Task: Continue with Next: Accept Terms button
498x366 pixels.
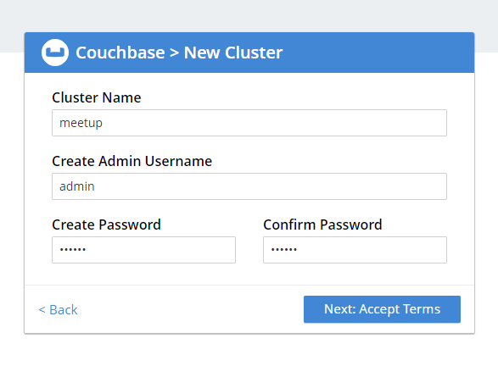Action: click(x=382, y=309)
